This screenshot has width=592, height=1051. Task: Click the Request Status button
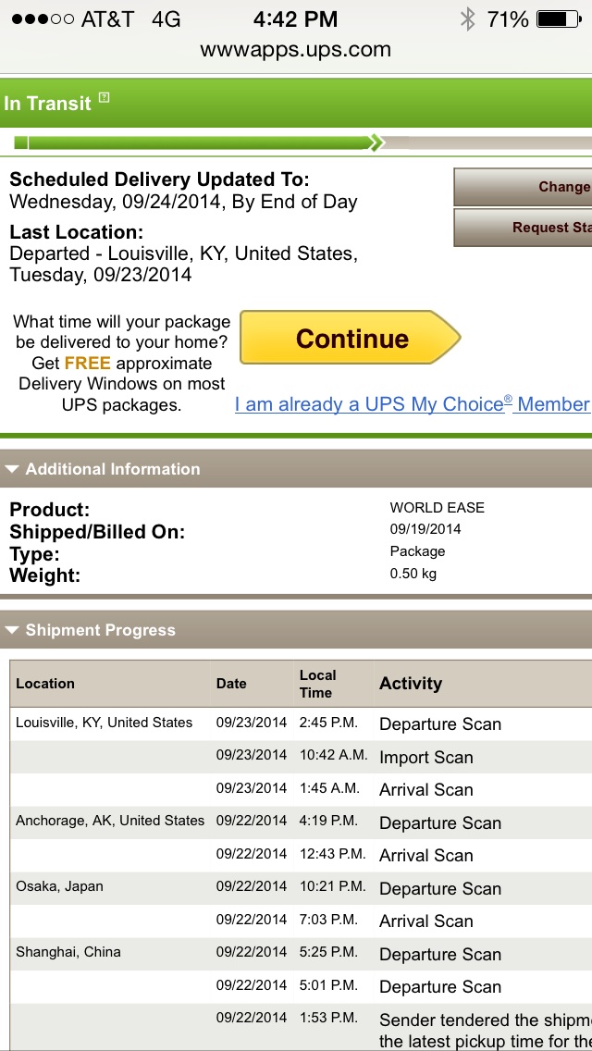coord(523,228)
